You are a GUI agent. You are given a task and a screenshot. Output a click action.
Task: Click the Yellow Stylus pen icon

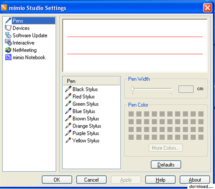tap(68, 140)
